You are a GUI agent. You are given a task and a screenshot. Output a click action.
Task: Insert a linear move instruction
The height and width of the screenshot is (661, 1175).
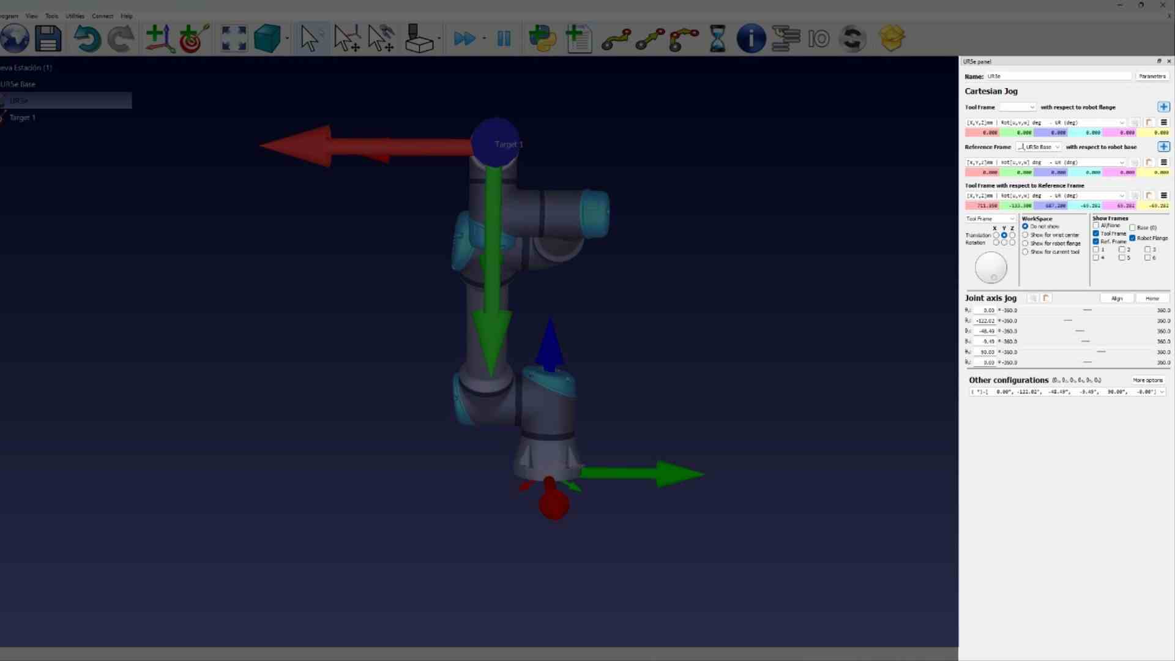click(650, 39)
